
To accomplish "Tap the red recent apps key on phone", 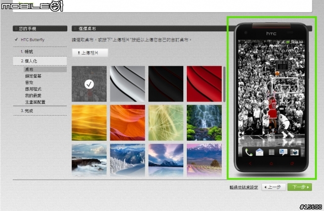I will (x=292, y=164).
